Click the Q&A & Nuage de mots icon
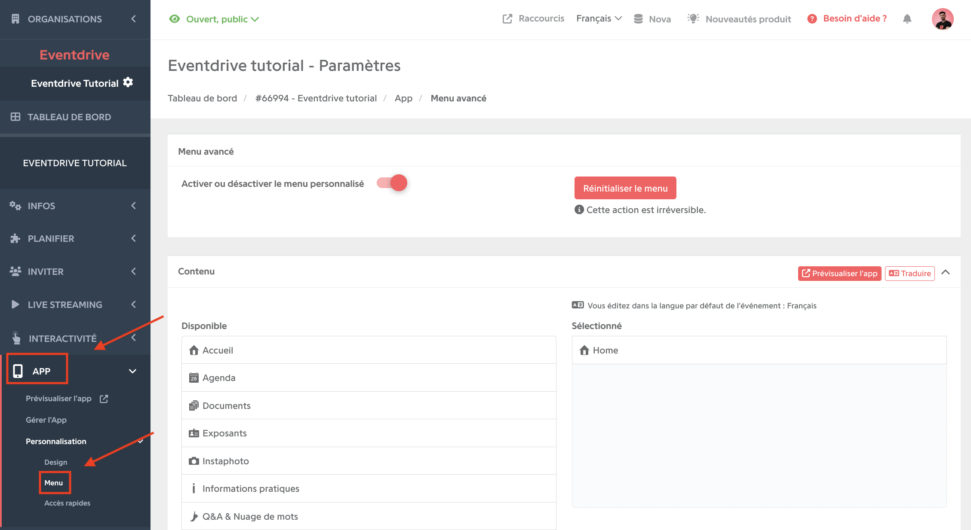 [x=194, y=516]
